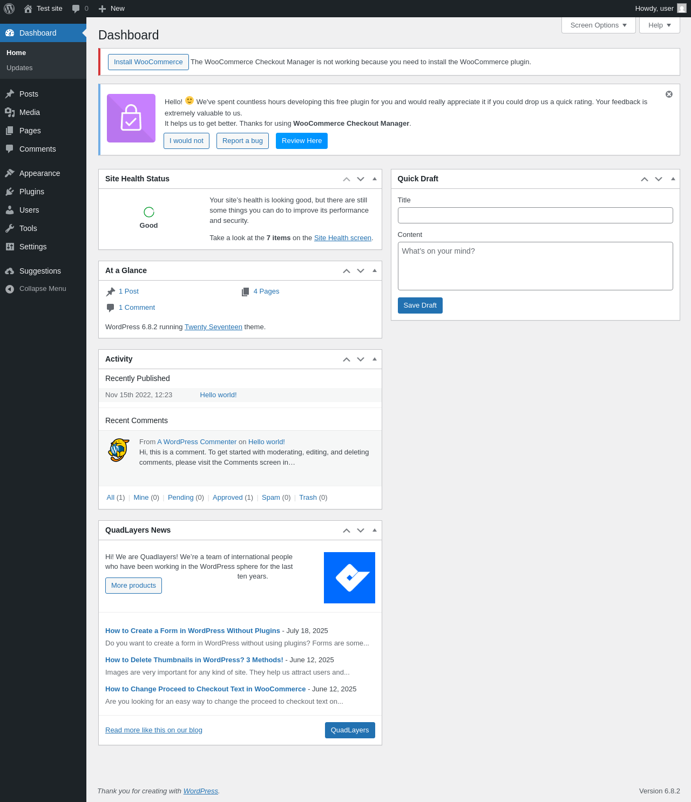
Task: Move QuadLayers News widget down
Action: pos(361,531)
